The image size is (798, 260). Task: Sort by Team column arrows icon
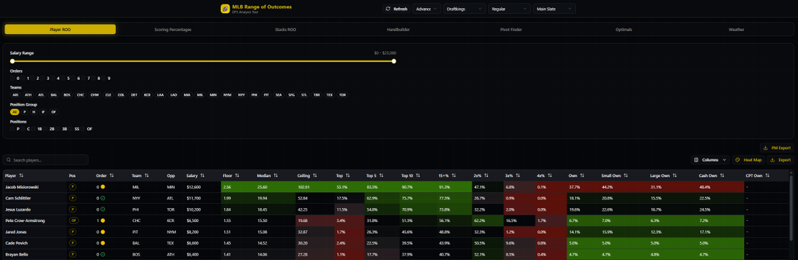146,176
